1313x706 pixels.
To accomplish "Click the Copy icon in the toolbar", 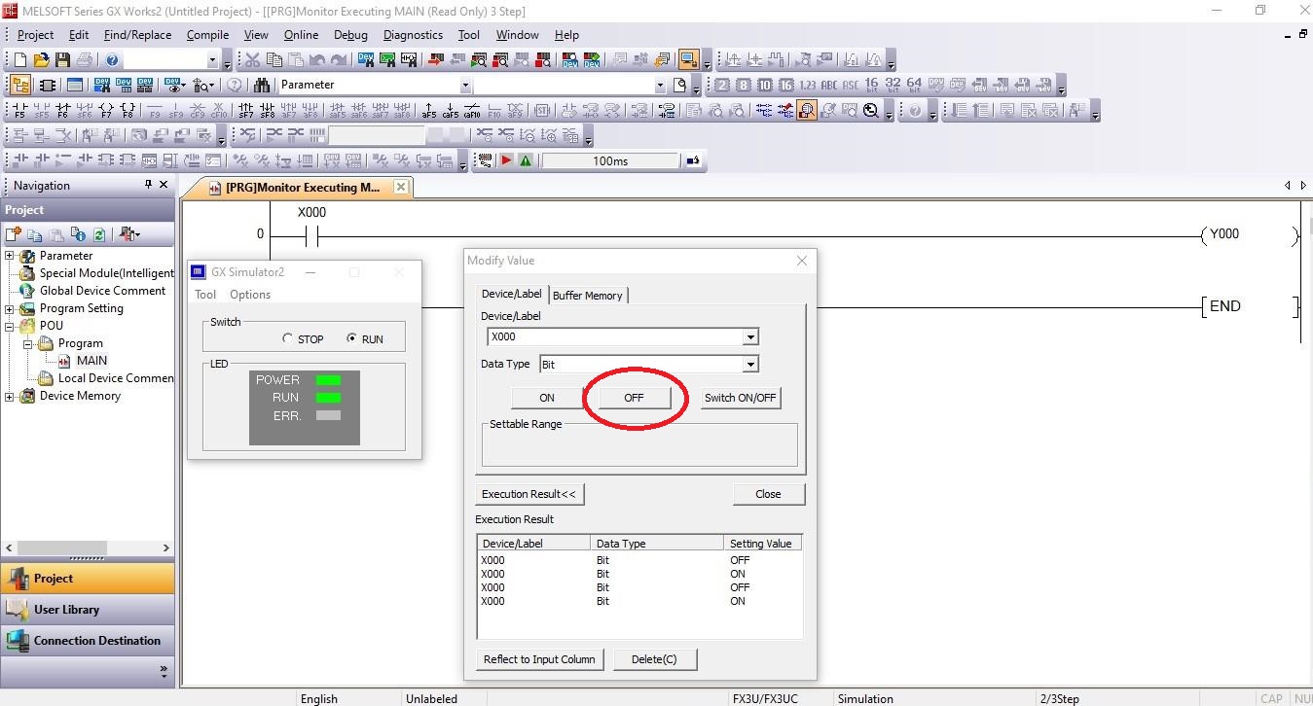I will pos(274,60).
